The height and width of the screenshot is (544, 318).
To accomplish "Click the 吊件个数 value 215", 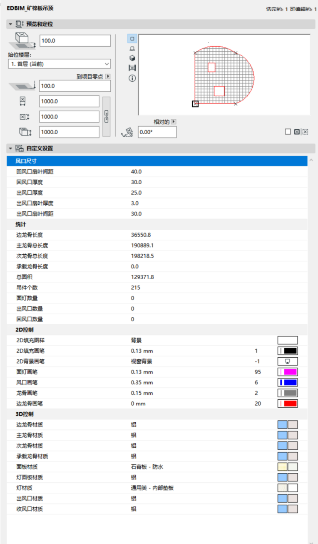I will click(x=135, y=288).
